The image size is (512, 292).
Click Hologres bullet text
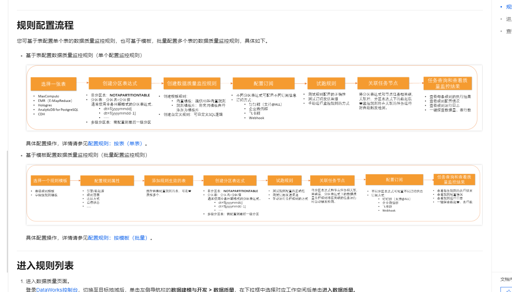click(45, 105)
